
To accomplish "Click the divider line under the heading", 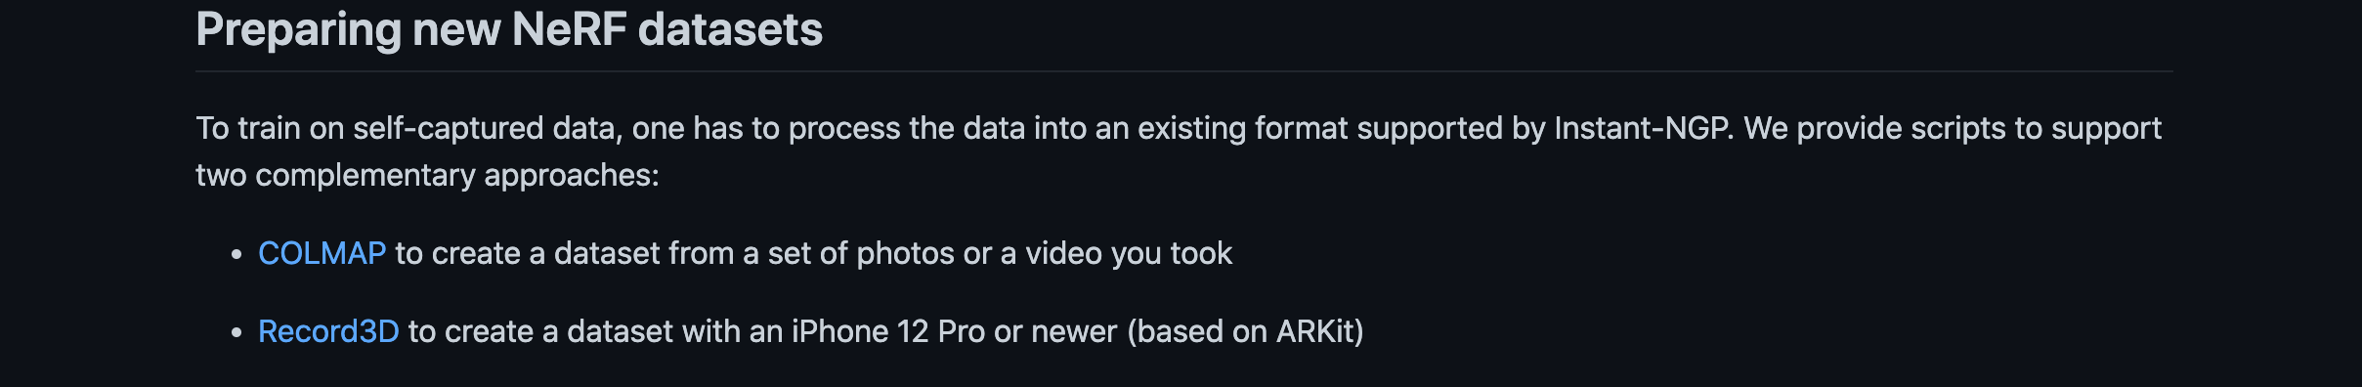I will point(1184,71).
